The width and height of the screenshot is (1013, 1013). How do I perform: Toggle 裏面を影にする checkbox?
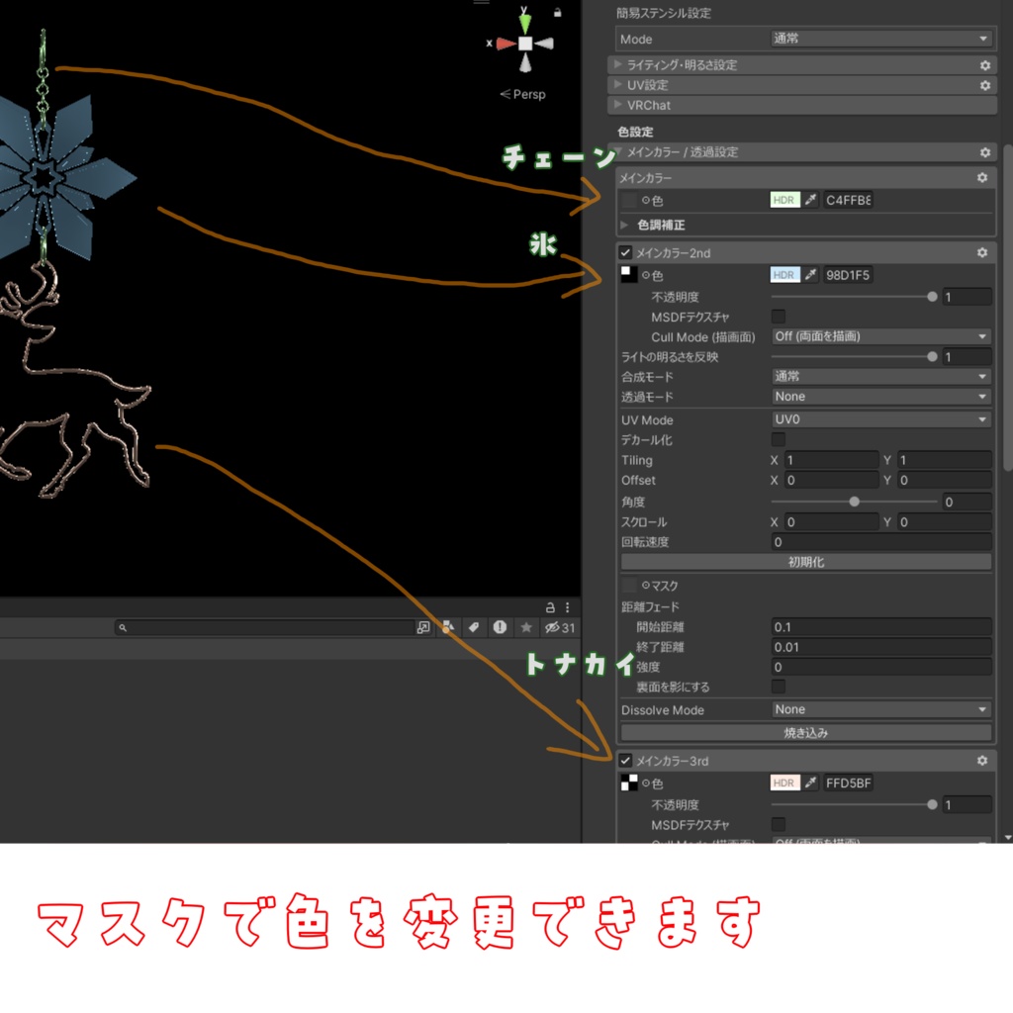(779, 687)
